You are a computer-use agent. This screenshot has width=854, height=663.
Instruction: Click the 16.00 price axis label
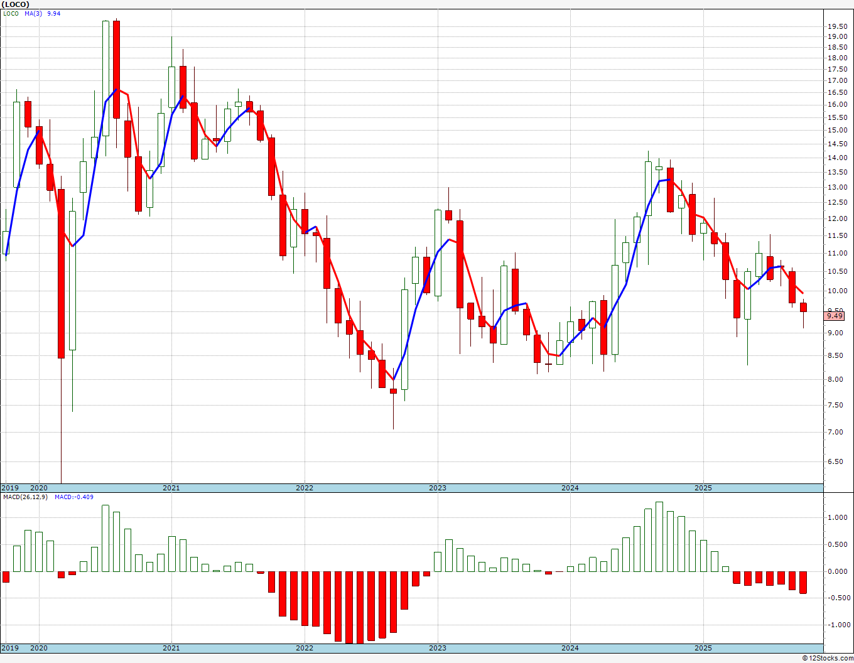[836, 104]
